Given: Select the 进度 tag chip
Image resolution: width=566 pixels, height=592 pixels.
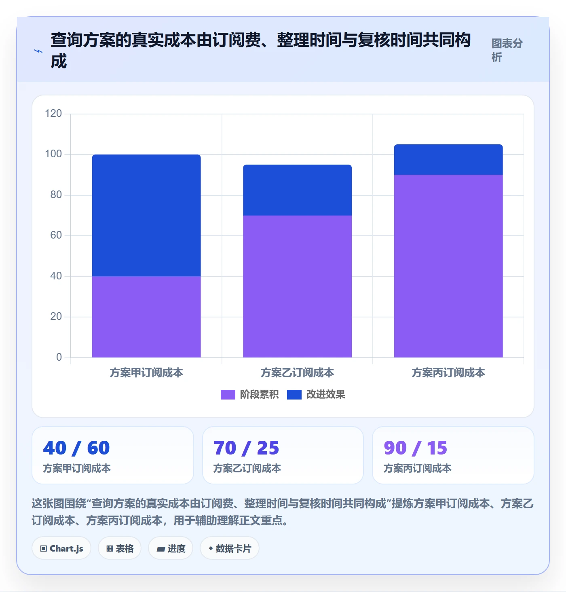Looking at the screenshot, I should click(171, 548).
